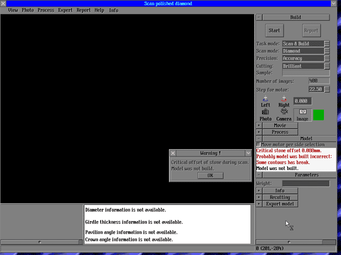Image resolution: width=341 pixels, height=255 pixels.
Task: Expand the Export model section
Action: (x=259, y=204)
